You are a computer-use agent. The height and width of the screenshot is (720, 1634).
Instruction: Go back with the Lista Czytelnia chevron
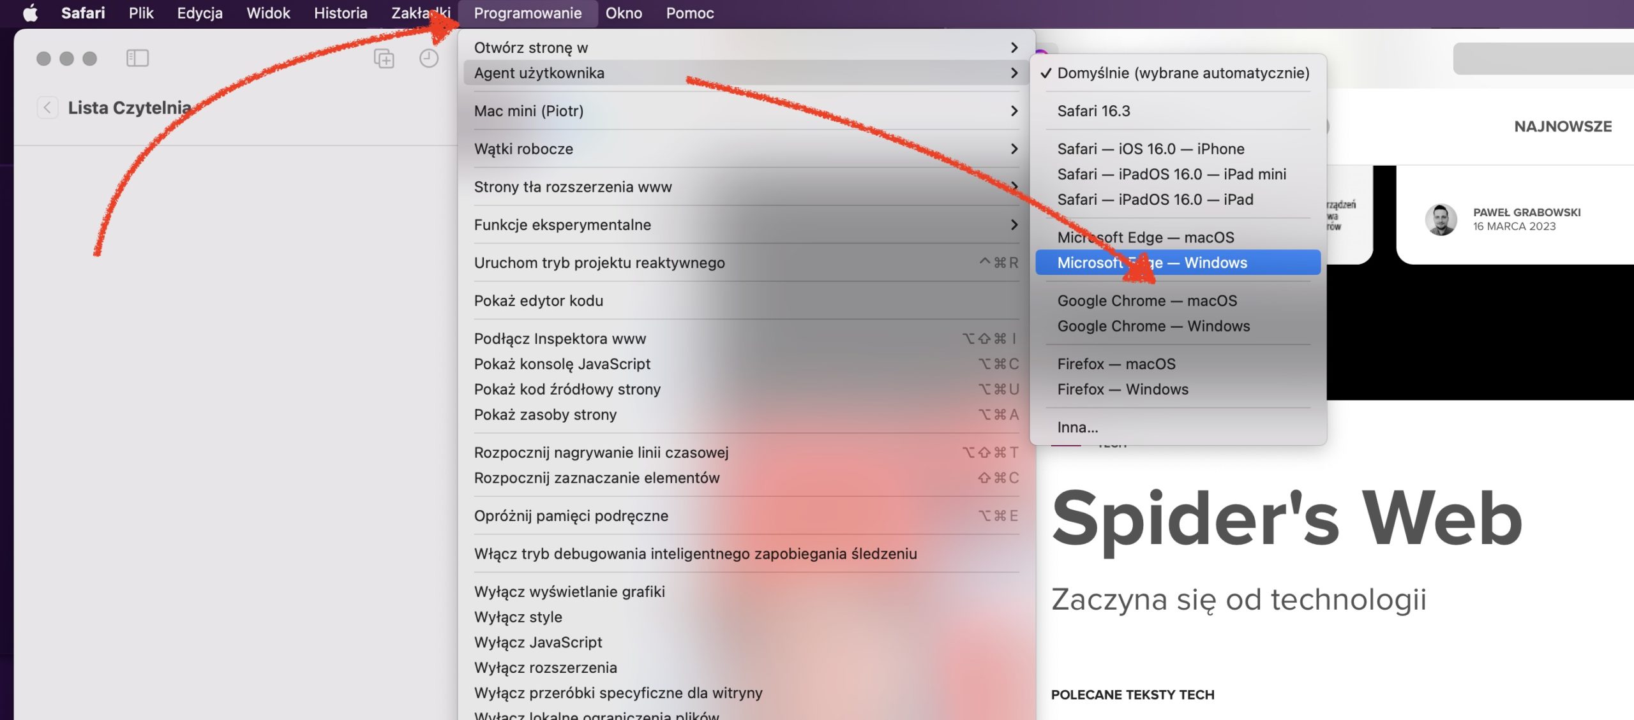point(47,107)
